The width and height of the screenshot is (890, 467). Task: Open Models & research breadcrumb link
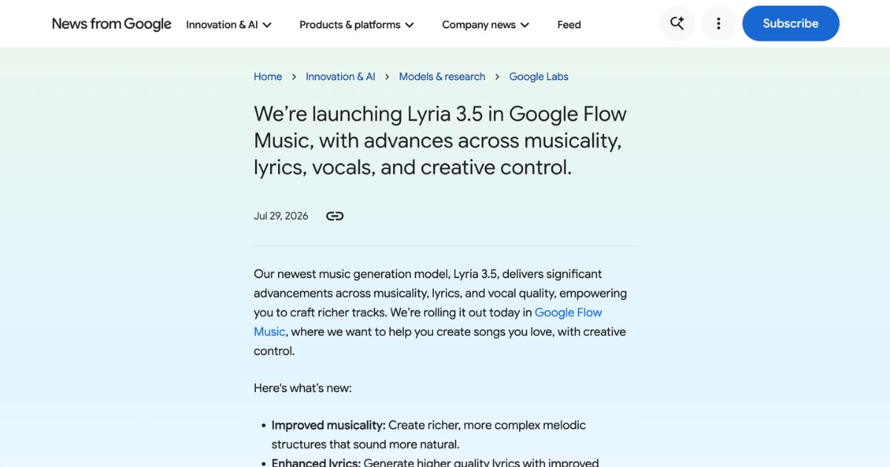(x=442, y=76)
